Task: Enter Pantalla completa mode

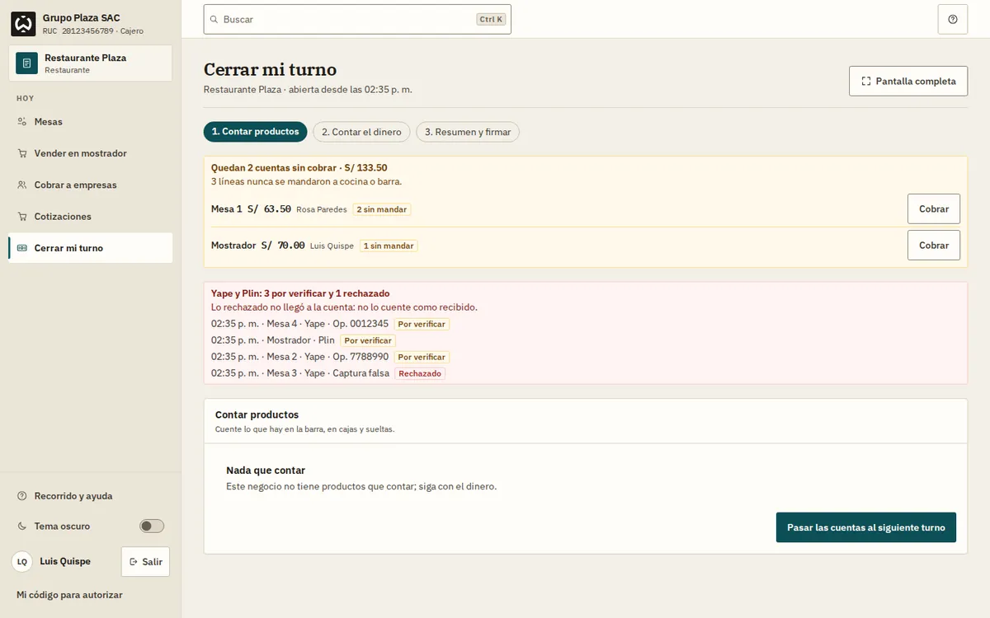Action: point(908,82)
